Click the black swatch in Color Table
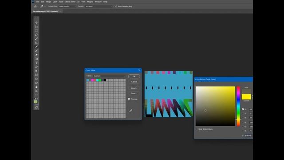 click(x=105, y=80)
